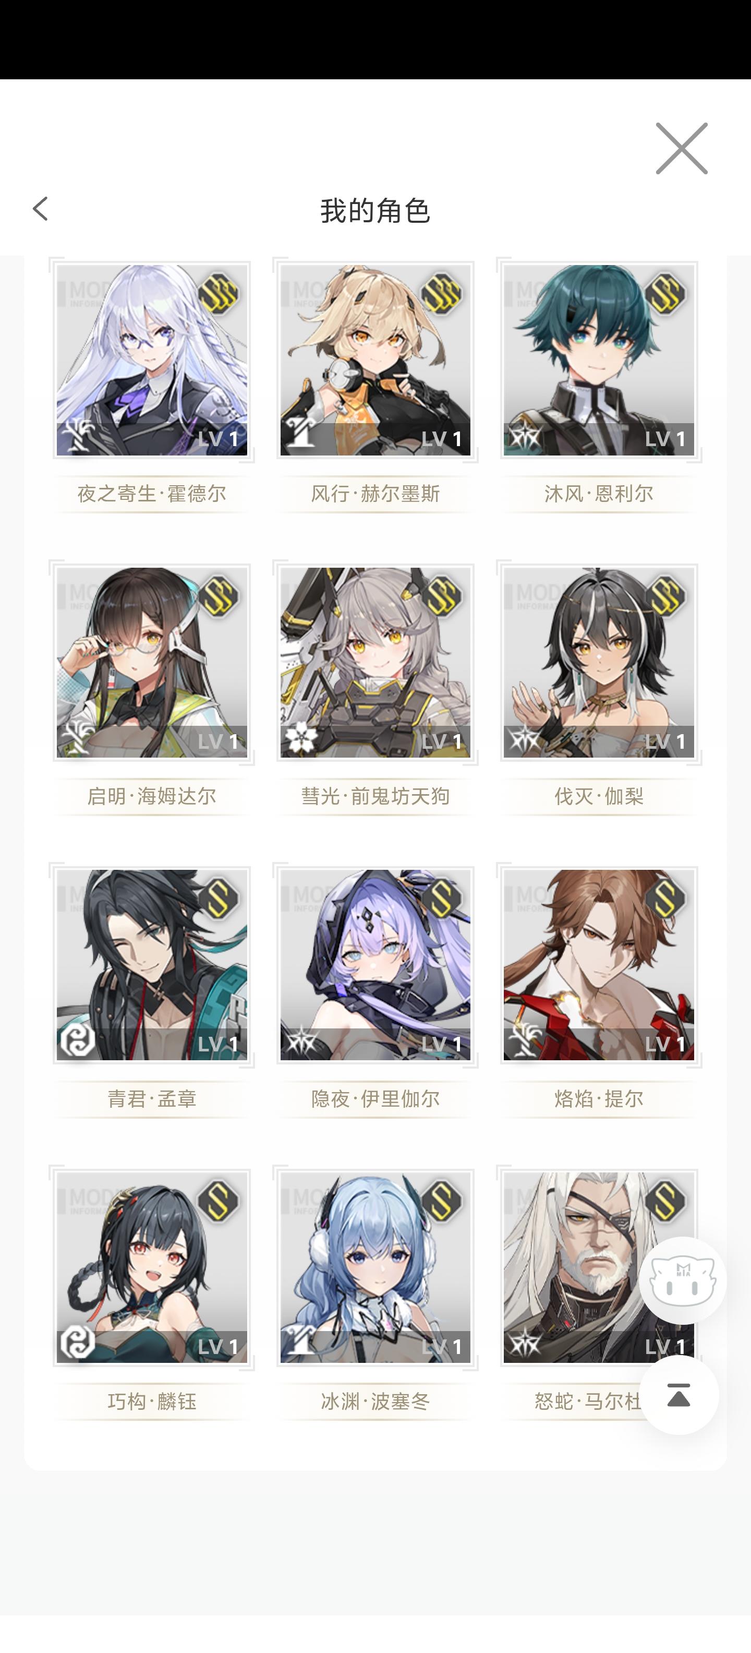Open 烙焰·提尔 character portrait
The height and width of the screenshot is (1653, 751).
click(x=599, y=965)
